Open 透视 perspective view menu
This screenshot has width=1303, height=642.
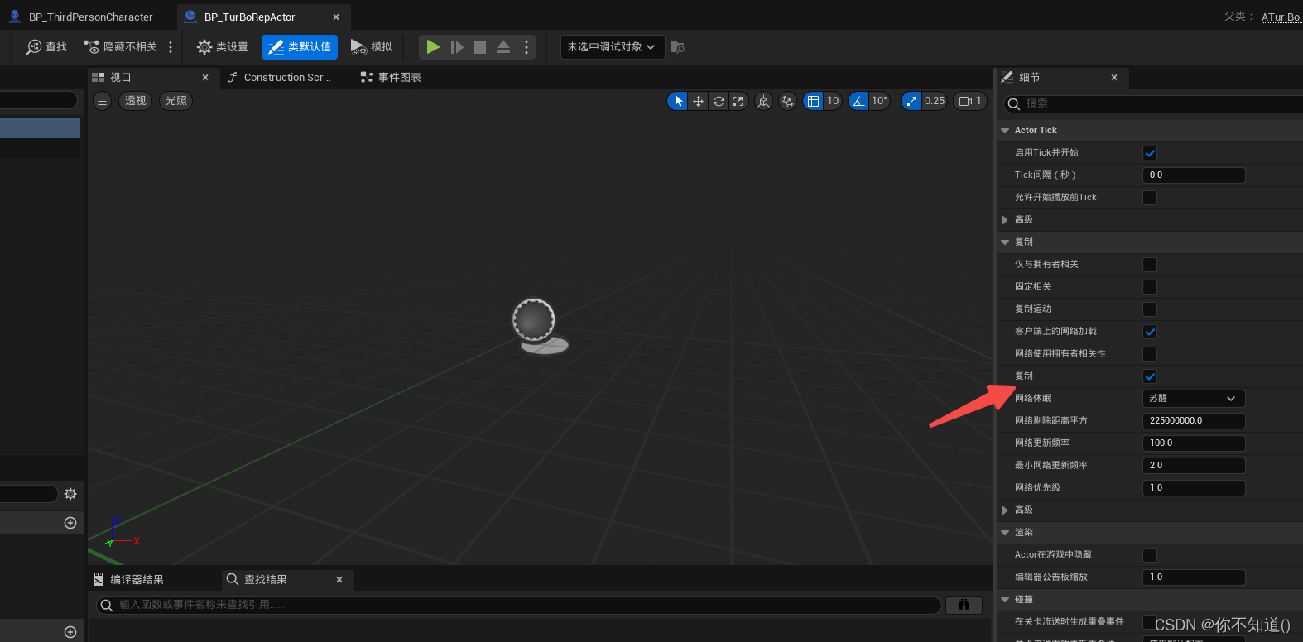click(136, 101)
